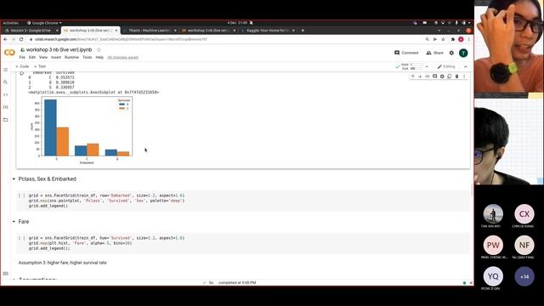Go back in browser history
Image resolution: width=544 pixels, height=306 pixels.
5,39
